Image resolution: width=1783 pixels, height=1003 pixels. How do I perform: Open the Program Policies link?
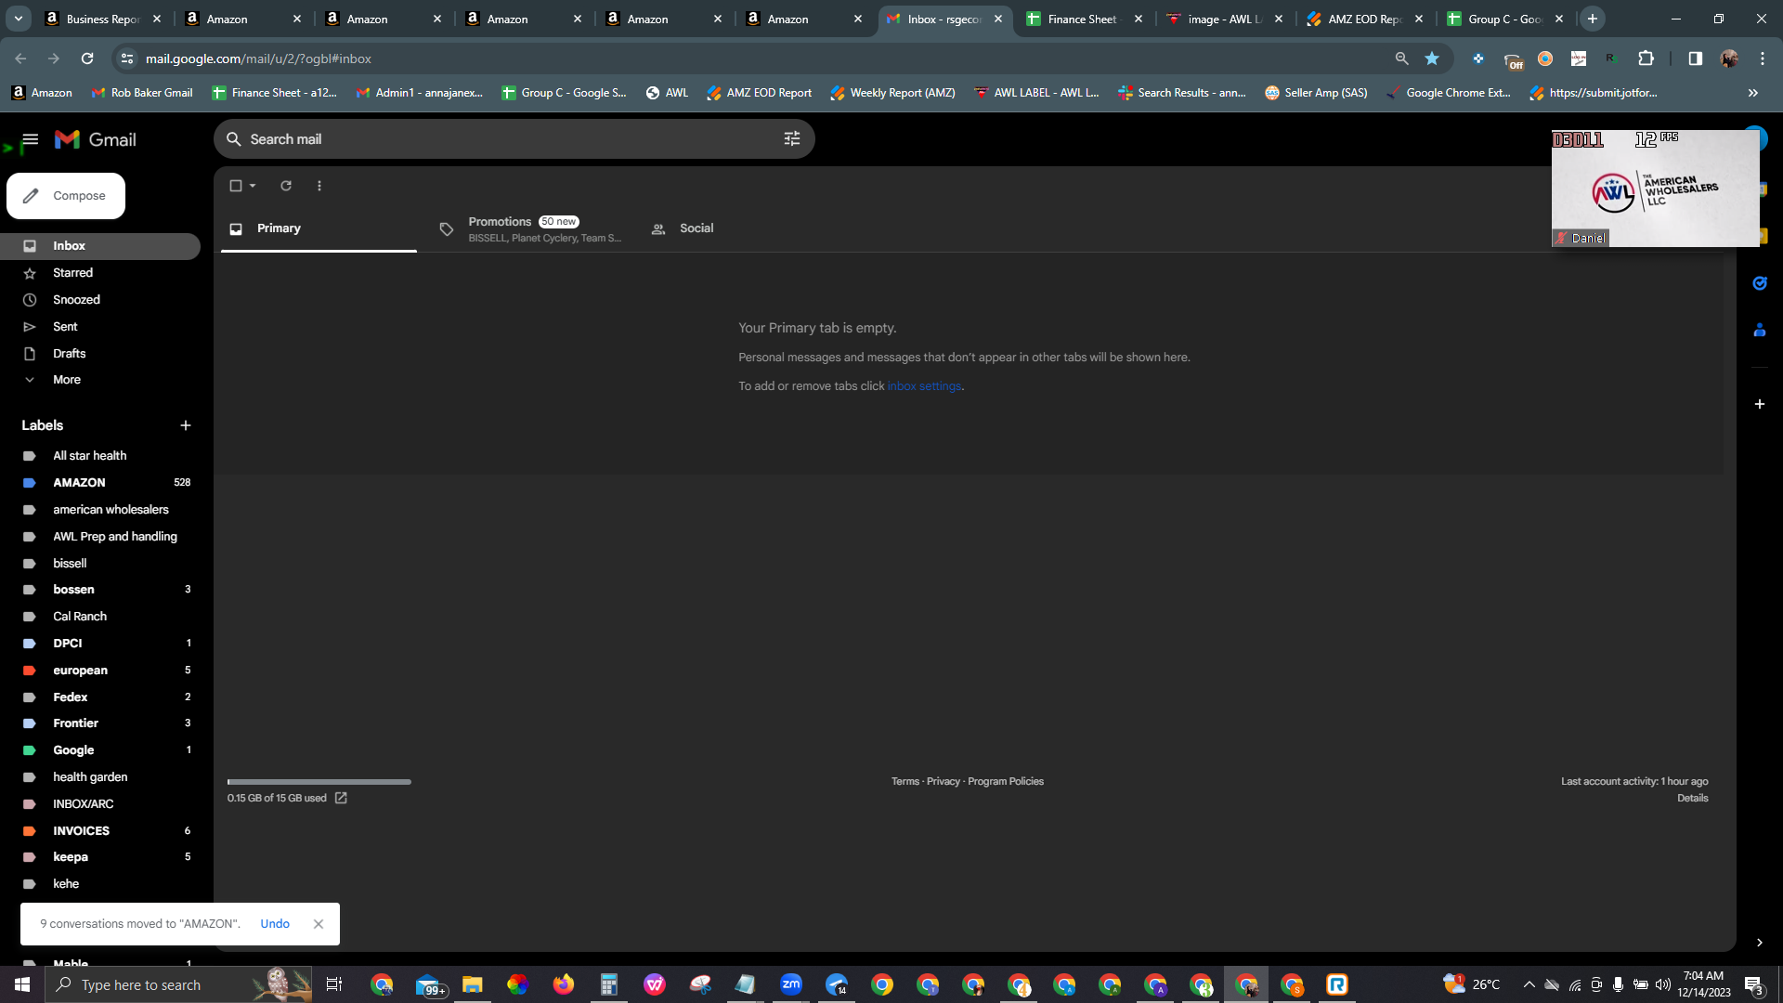[1006, 782]
